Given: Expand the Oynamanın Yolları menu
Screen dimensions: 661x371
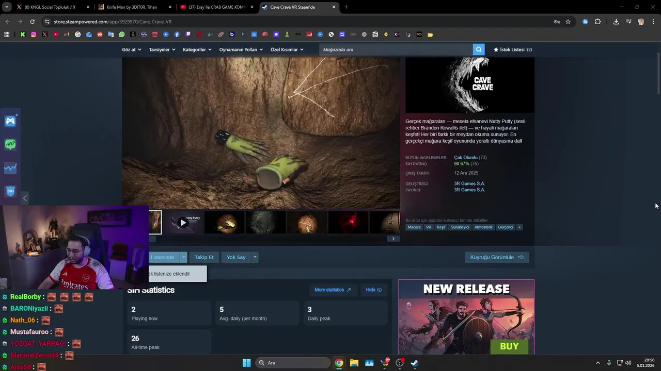Looking at the screenshot, I should (x=241, y=49).
